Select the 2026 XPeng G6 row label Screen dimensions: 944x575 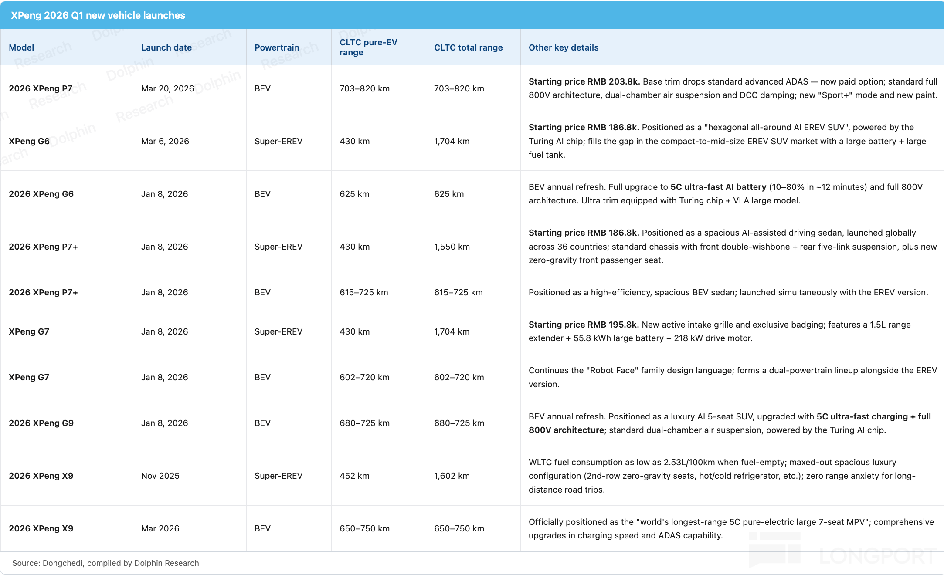coord(41,194)
